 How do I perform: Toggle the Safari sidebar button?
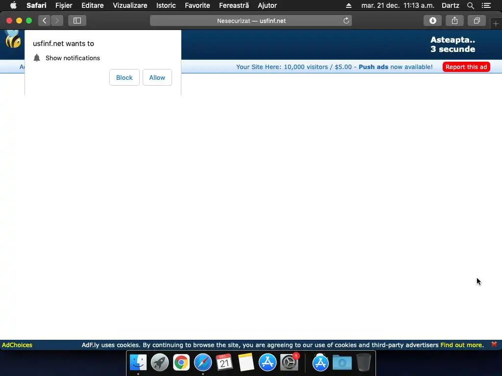click(77, 21)
